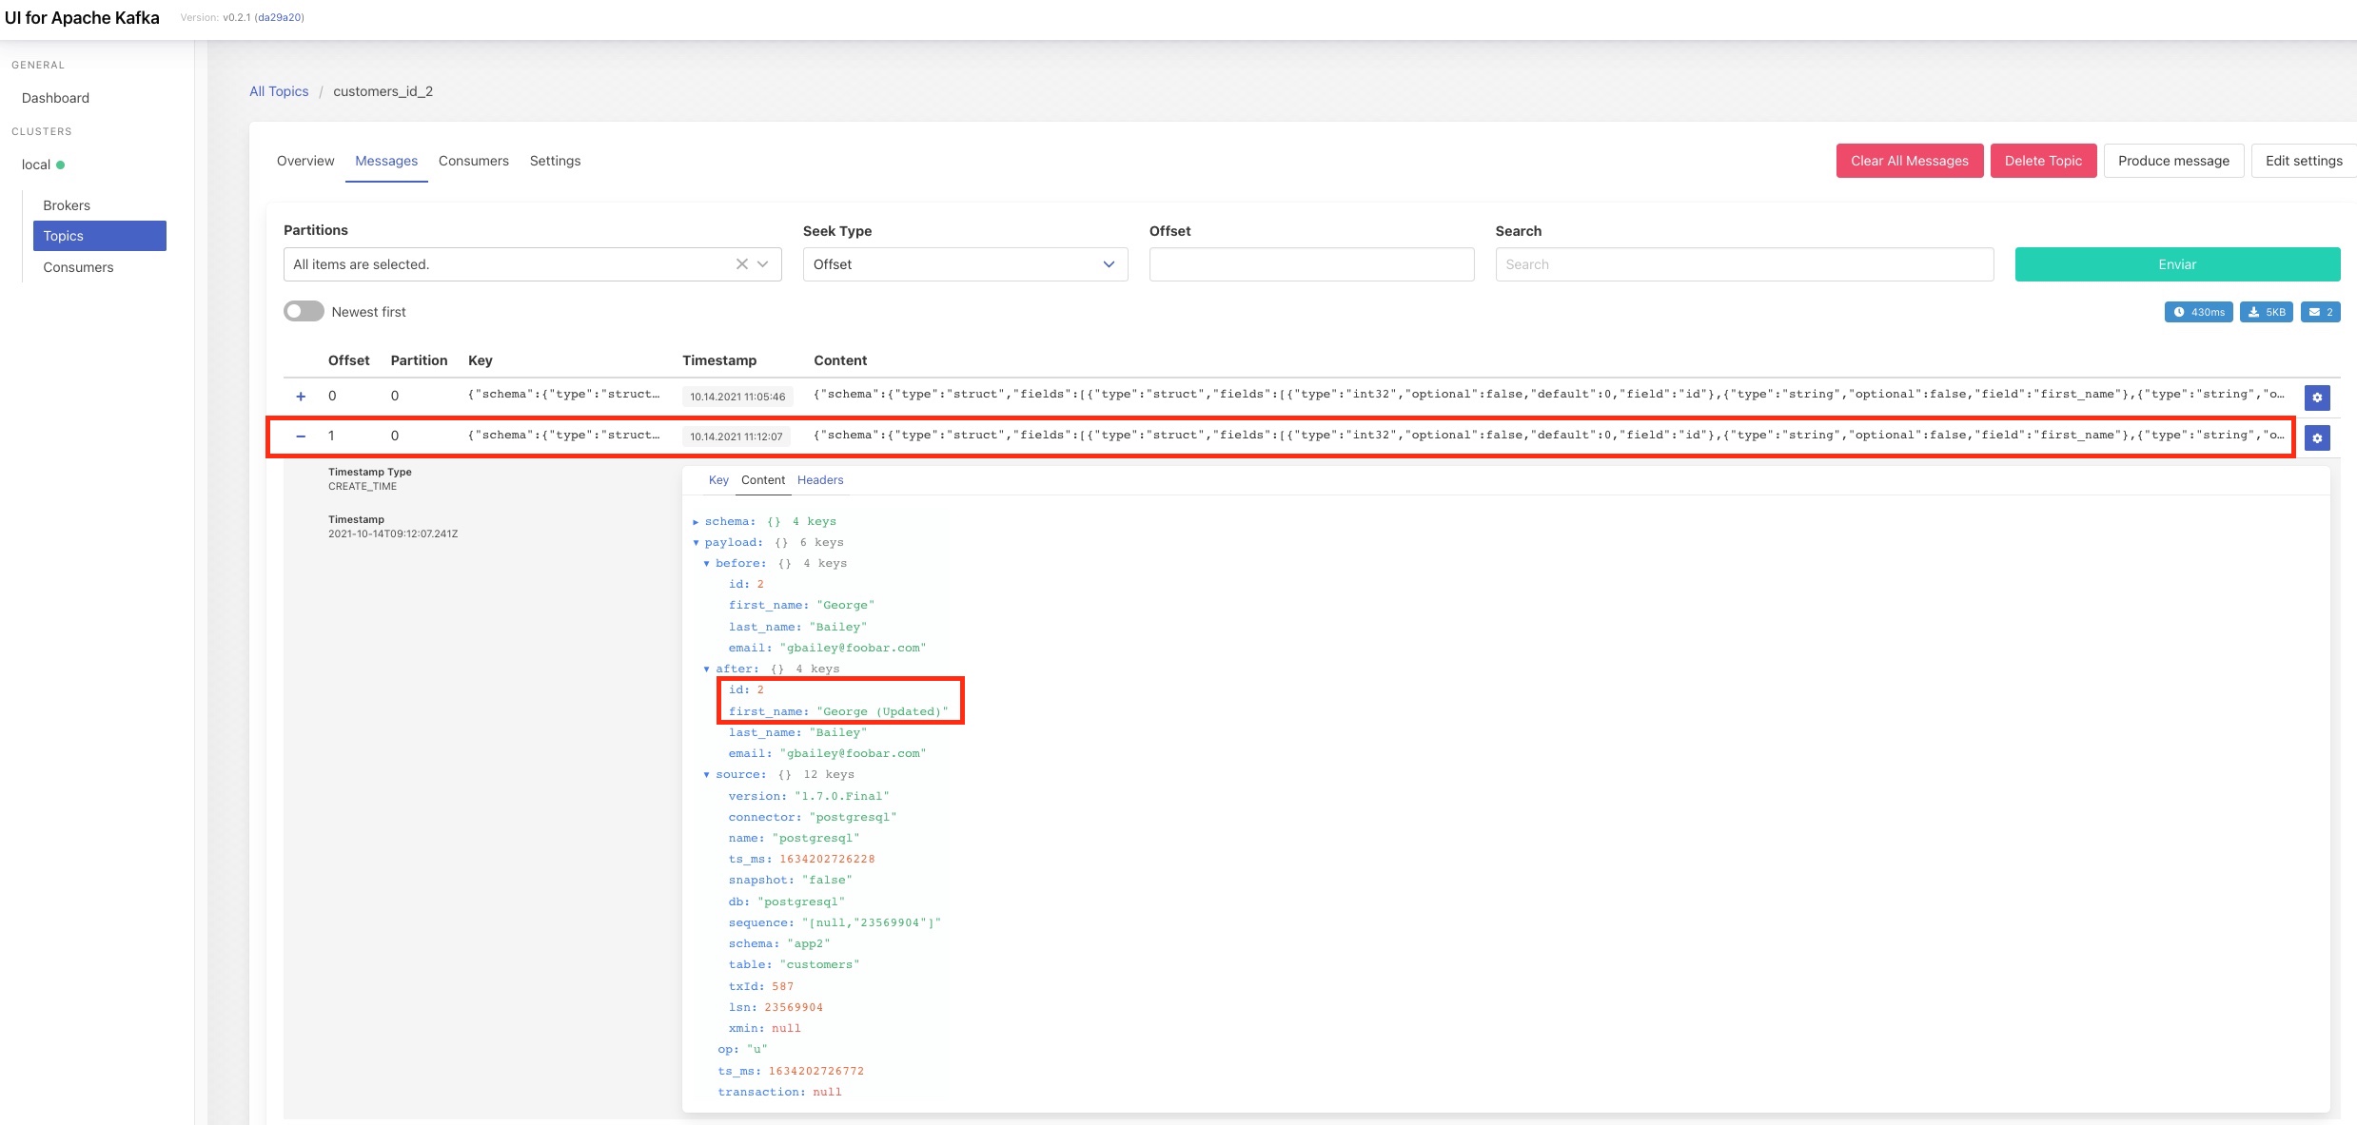
Task: Switch to the Consumers tab
Action: coord(473,161)
